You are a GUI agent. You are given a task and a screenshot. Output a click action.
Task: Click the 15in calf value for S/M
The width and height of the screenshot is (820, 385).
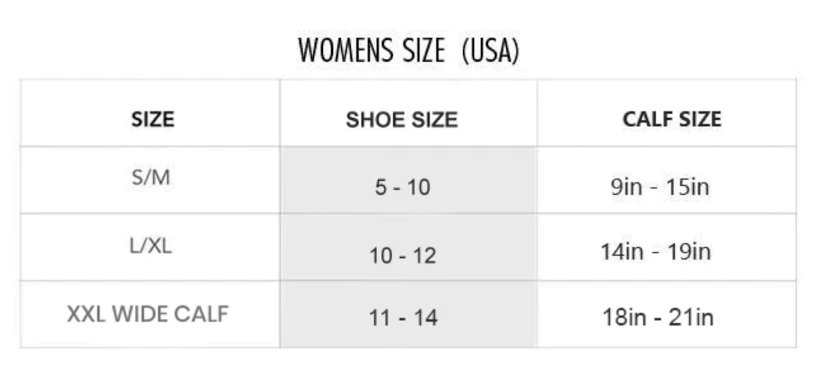(x=687, y=187)
